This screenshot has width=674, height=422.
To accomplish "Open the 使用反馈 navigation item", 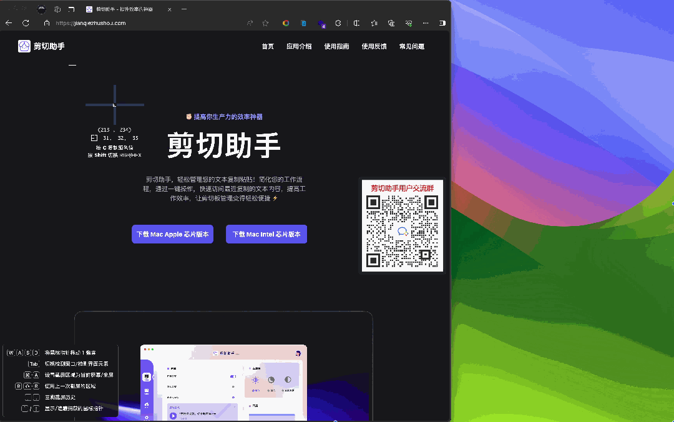I will coord(374,46).
